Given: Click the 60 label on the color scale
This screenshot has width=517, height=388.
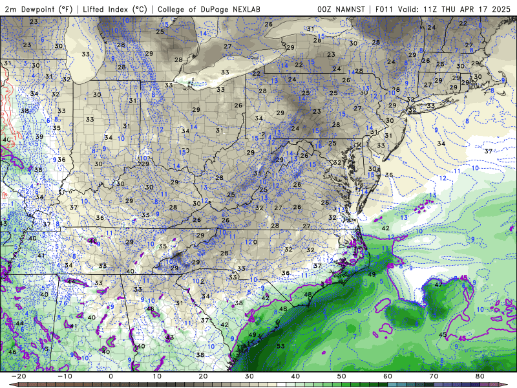Looking at the screenshot, I should 388,376.
